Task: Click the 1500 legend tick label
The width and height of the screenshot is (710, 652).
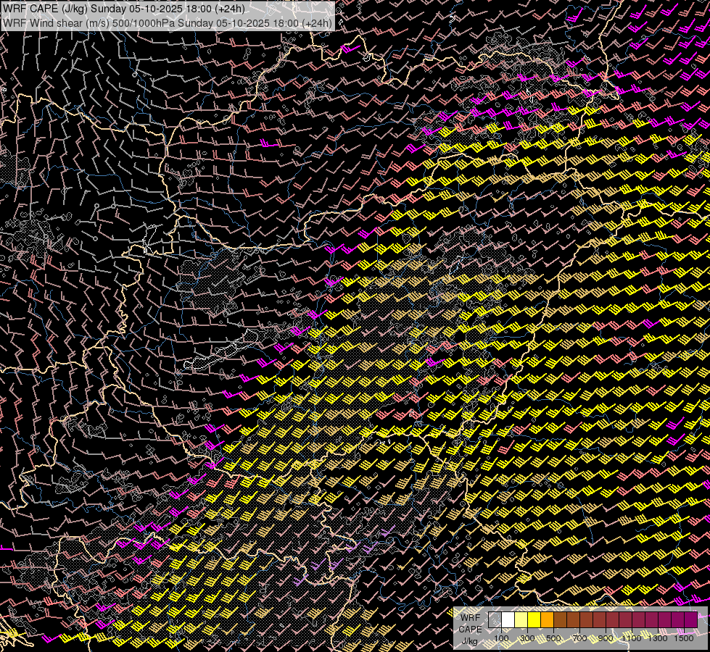Action: point(684,638)
